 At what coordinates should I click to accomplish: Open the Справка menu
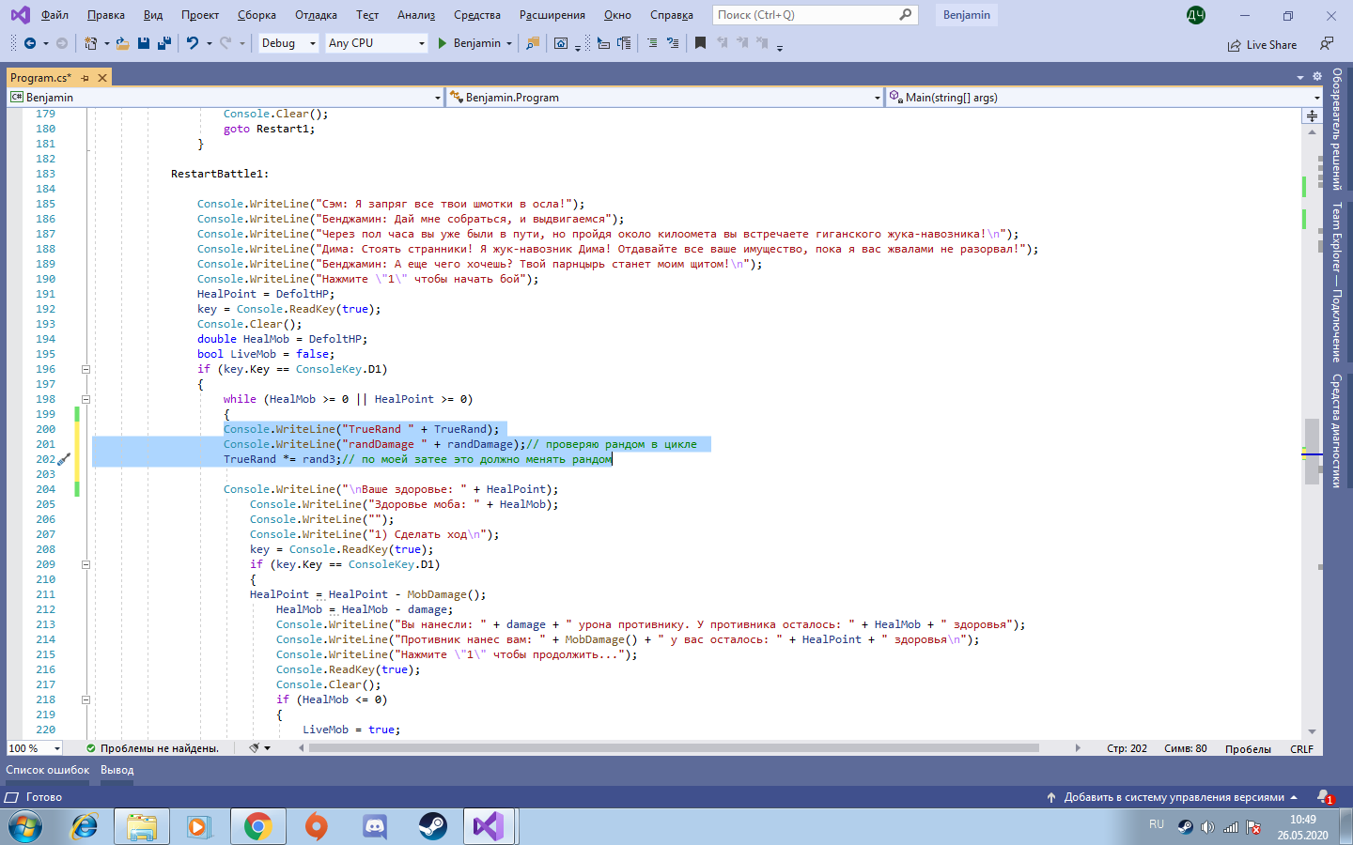(x=672, y=15)
